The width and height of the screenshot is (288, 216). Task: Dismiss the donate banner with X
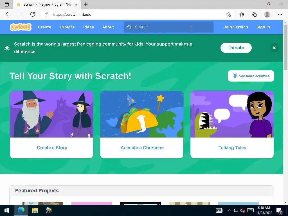(274, 48)
